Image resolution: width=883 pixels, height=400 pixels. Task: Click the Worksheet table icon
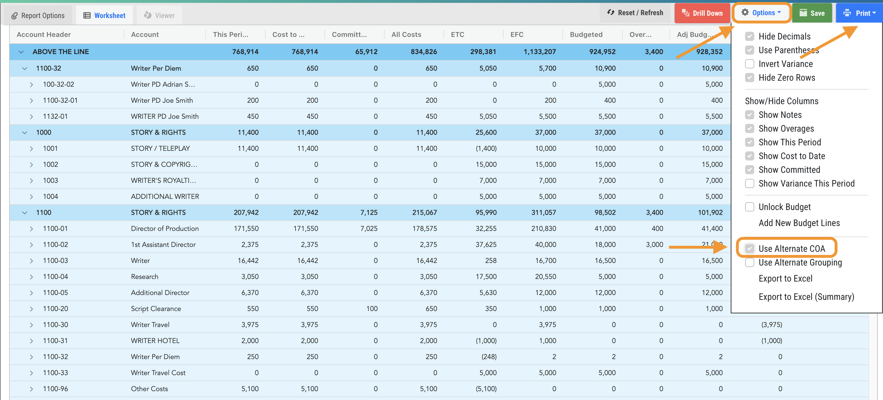[87, 16]
